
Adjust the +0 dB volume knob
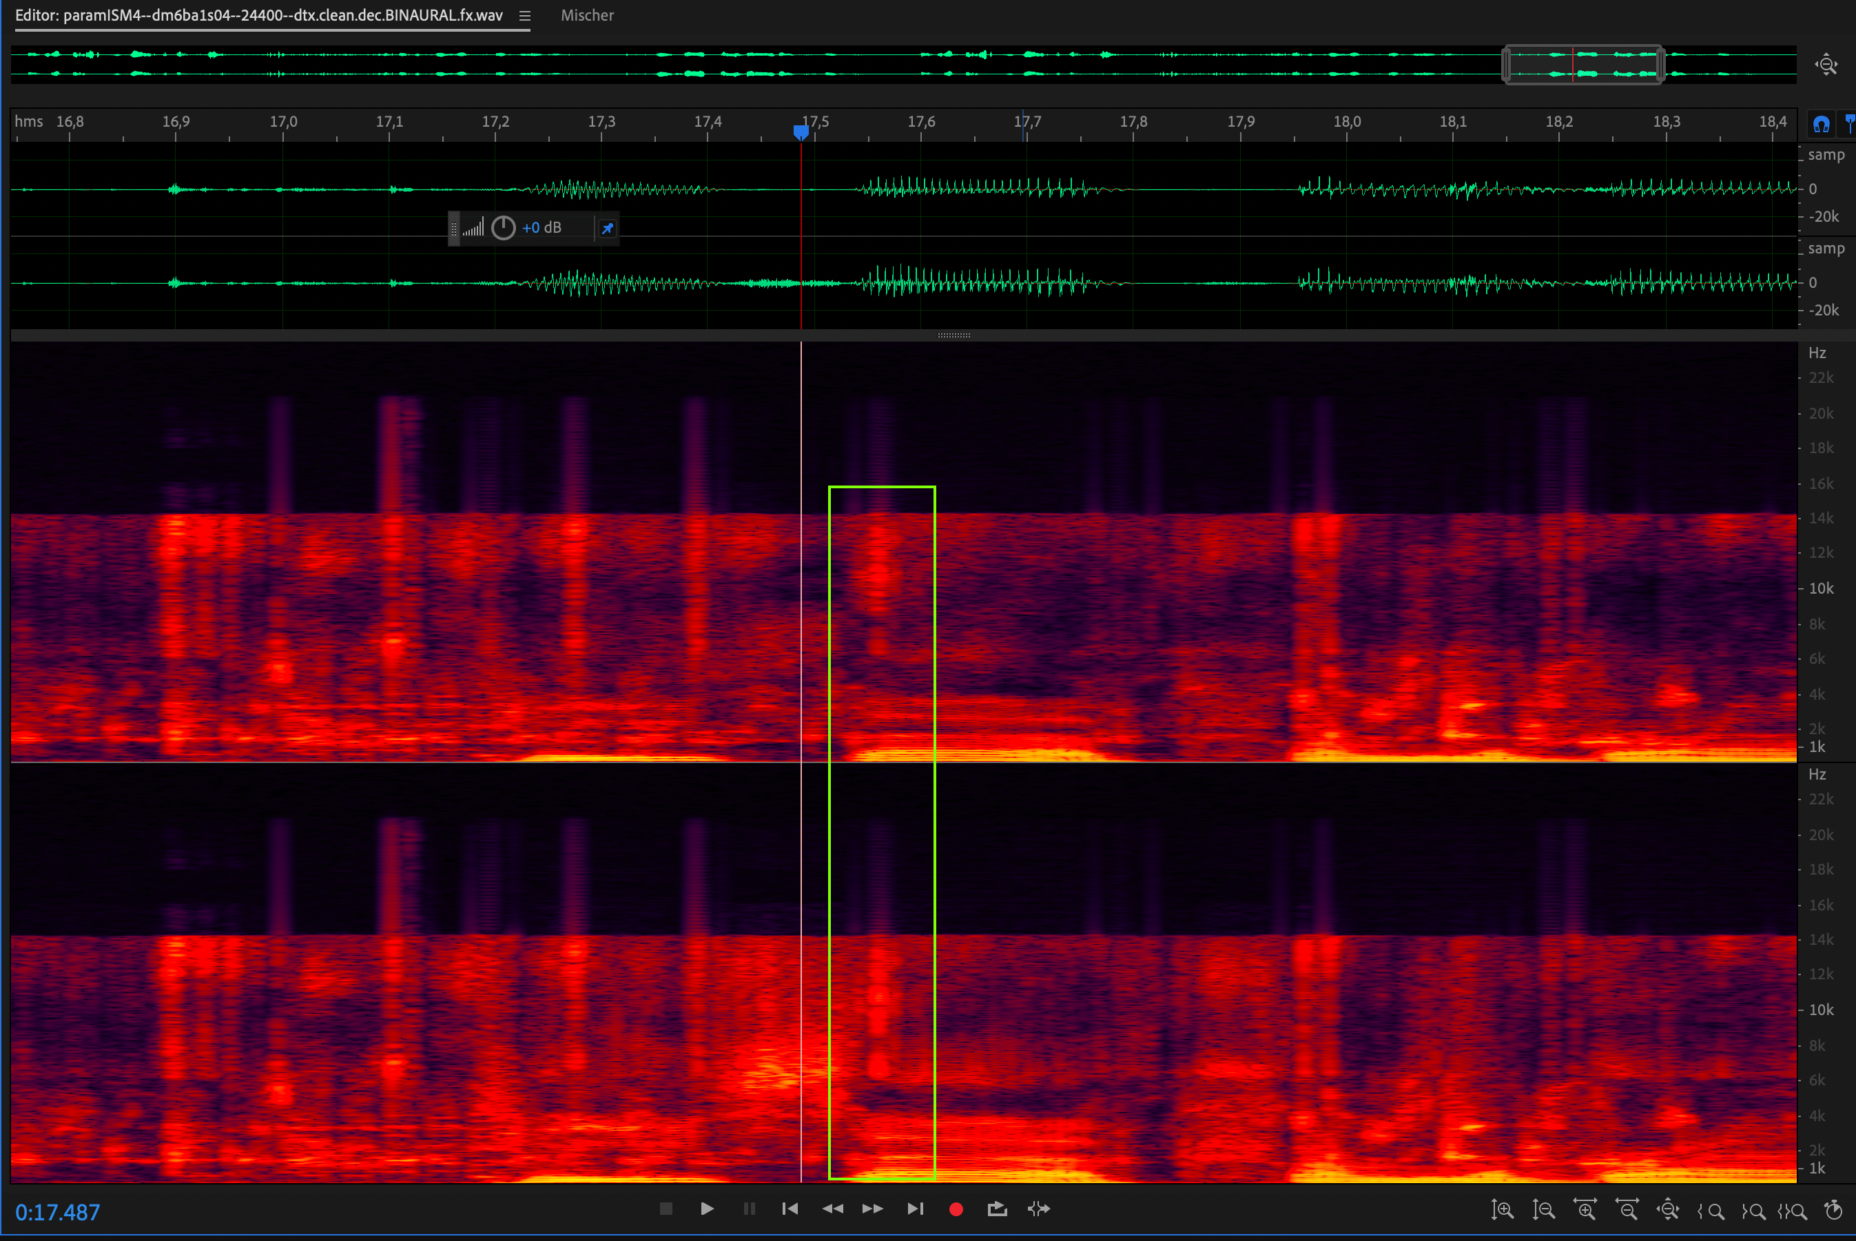tap(504, 228)
